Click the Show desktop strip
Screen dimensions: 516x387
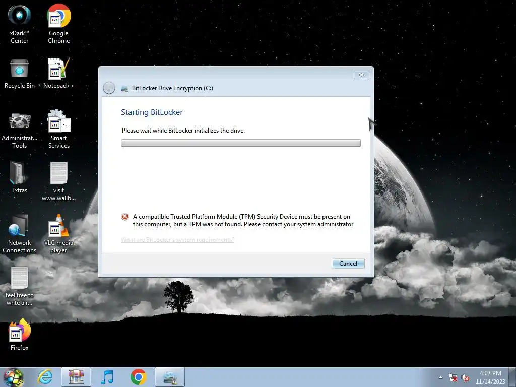coord(513,377)
